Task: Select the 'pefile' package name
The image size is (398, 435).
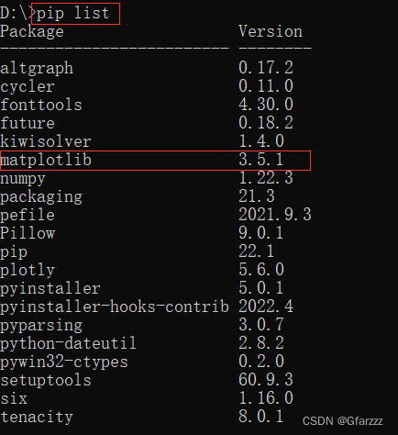Action: (28, 215)
